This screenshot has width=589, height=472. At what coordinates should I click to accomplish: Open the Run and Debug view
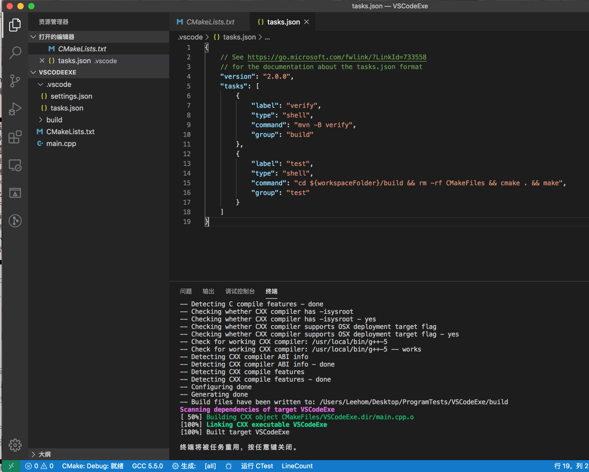[15, 109]
